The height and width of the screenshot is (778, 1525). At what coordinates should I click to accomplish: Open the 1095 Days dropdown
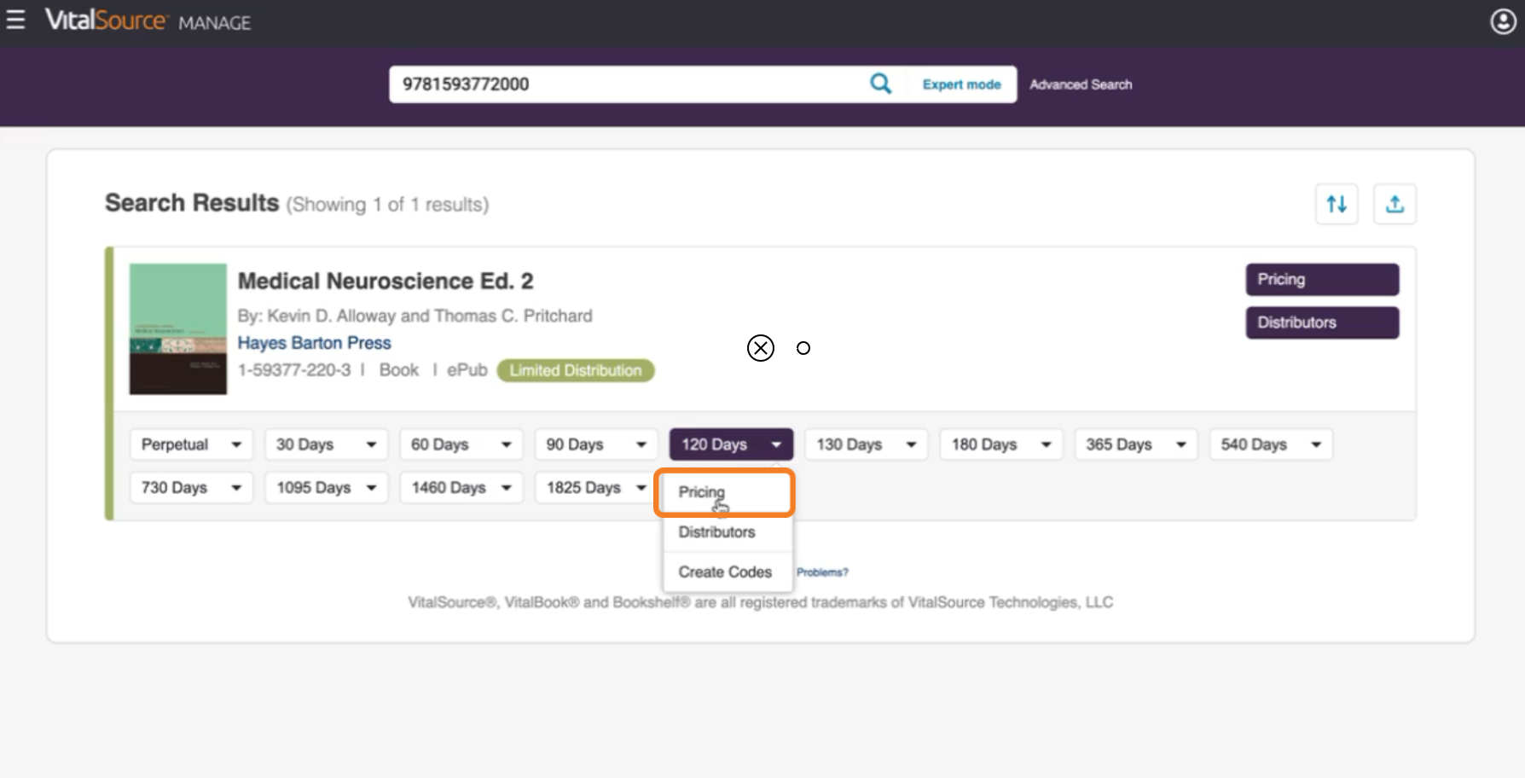point(326,487)
